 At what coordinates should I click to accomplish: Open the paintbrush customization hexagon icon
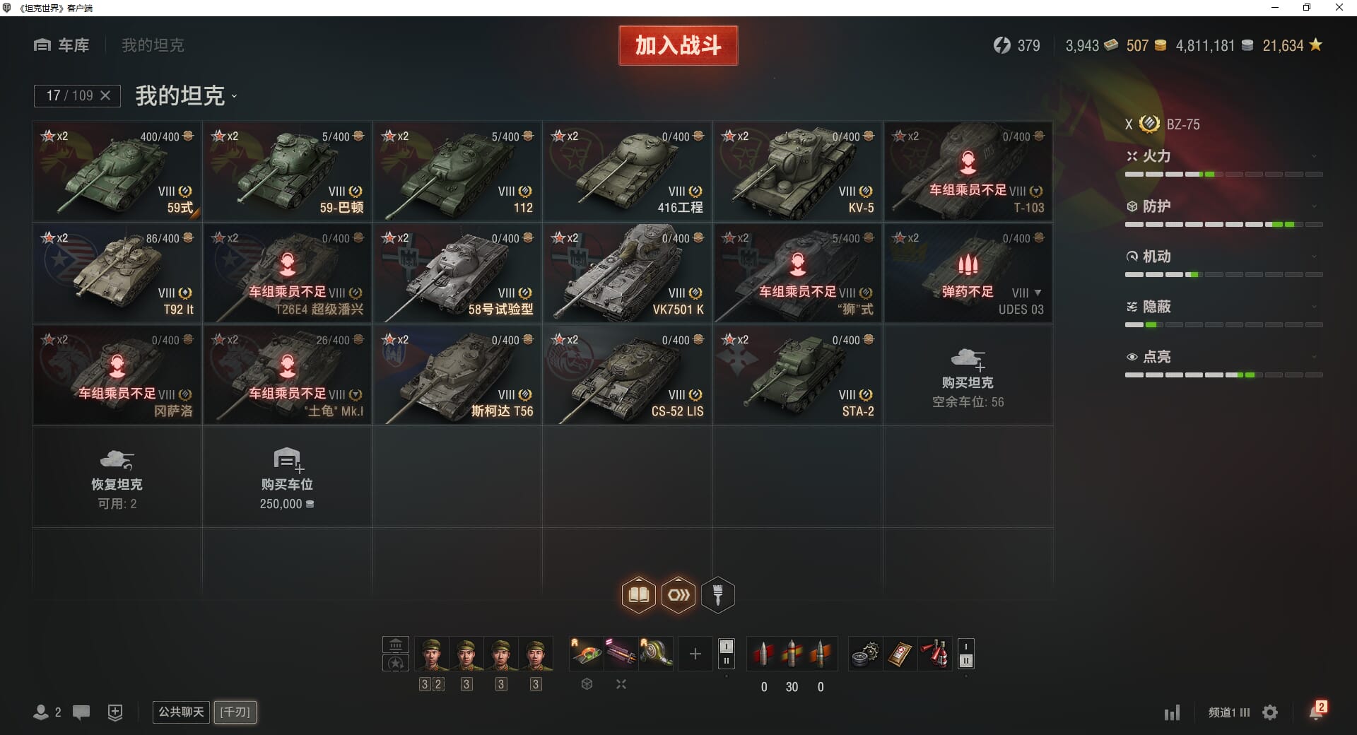point(718,594)
